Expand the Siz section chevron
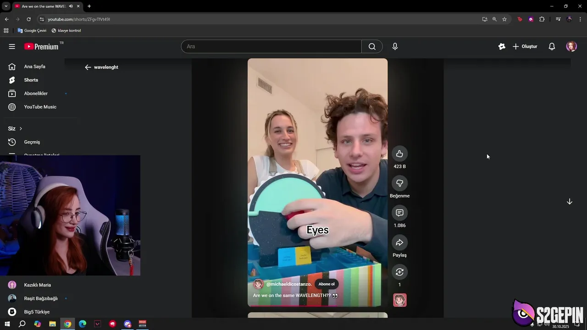The height and width of the screenshot is (330, 587). [21, 129]
